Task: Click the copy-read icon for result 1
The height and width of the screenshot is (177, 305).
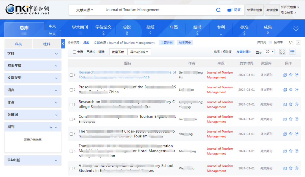Action: coord(285,75)
